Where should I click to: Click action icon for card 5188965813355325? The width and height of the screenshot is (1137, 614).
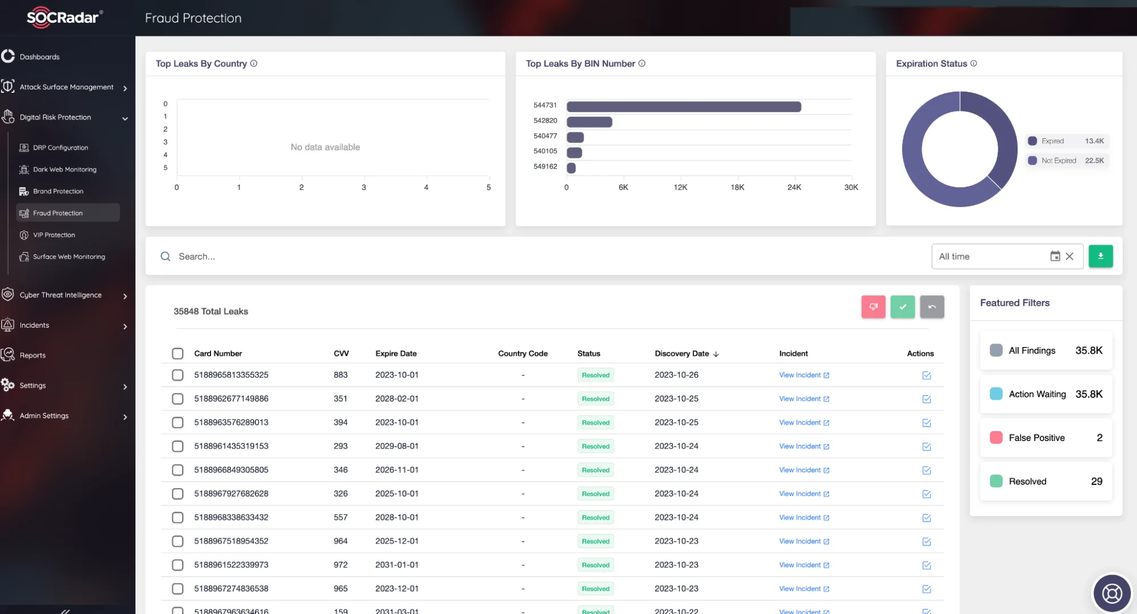[x=926, y=376]
